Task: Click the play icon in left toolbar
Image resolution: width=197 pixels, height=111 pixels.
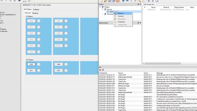Action: pyautogui.click(x=15, y=1)
